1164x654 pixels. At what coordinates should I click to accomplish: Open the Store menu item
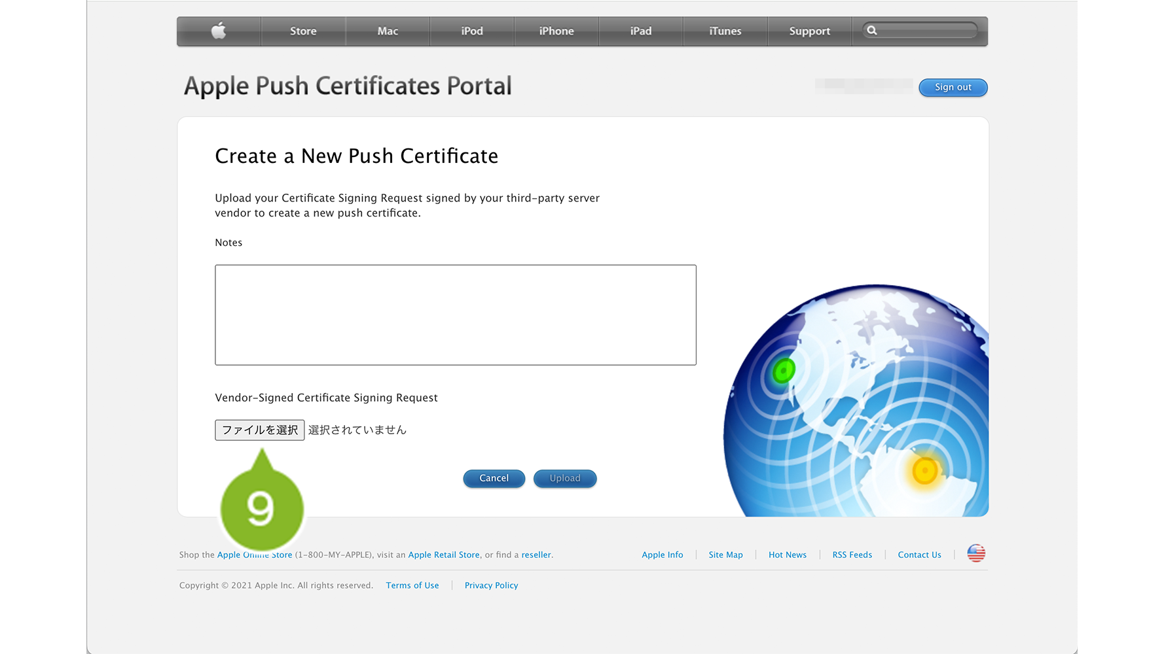[303, 31]
